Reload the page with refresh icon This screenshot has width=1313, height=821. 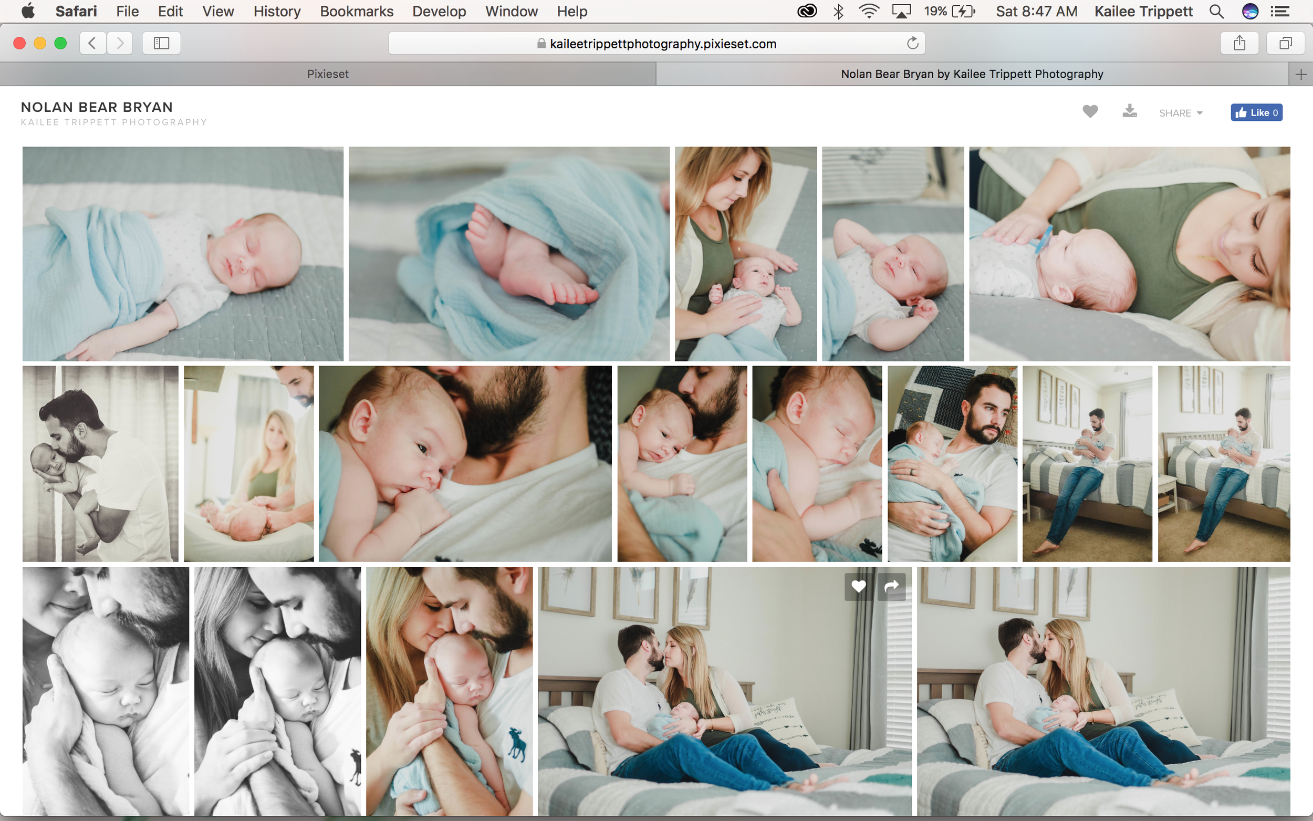pos(912,44)
